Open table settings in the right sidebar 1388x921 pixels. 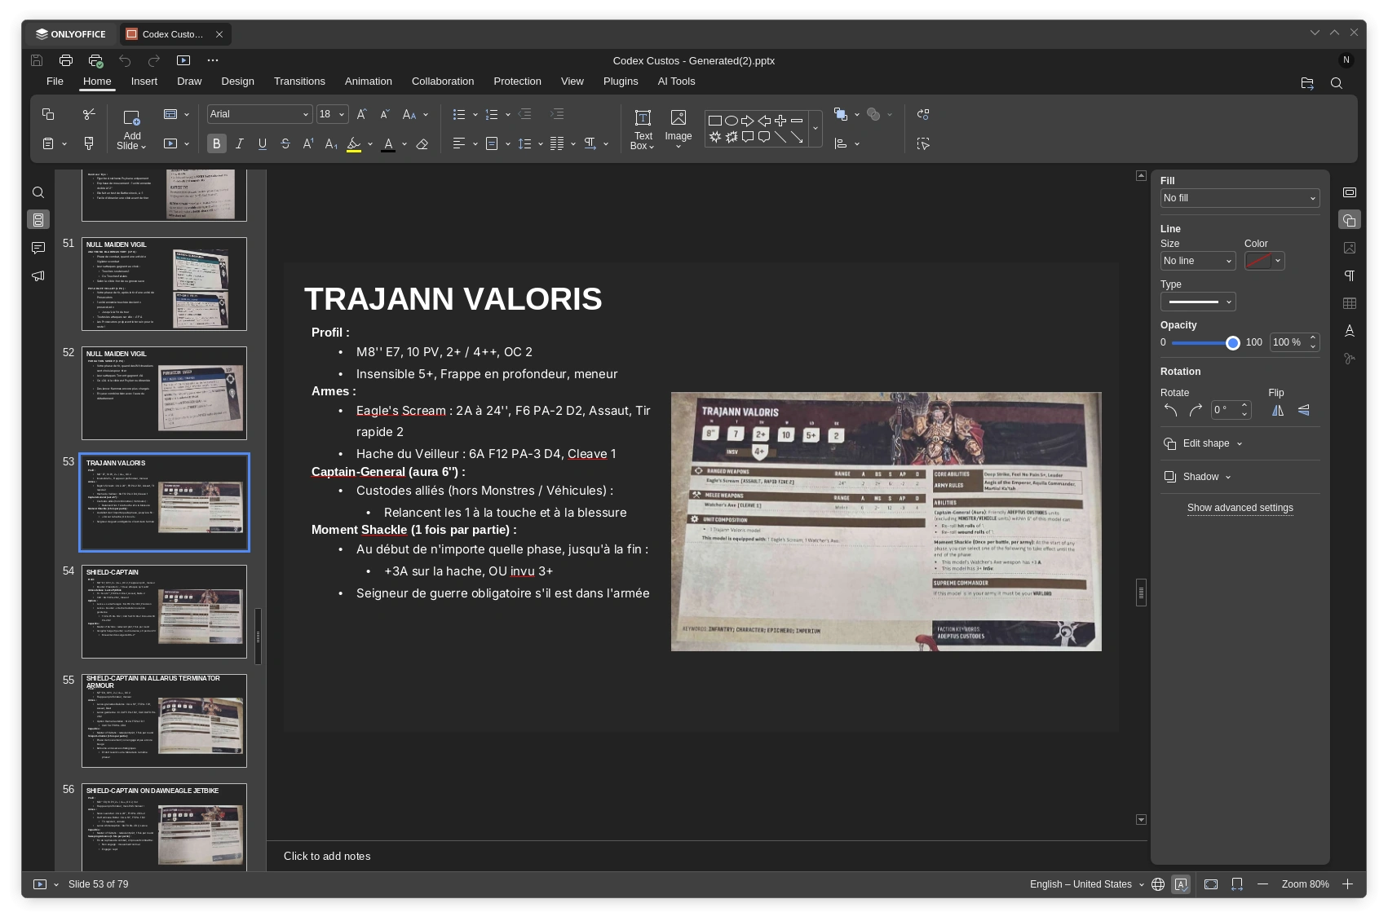pyautogui.click(x=1350, y=303)
